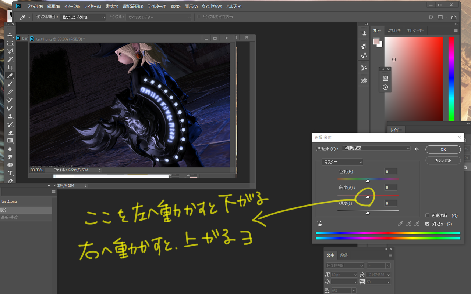Open the Creative Cloud Libraries panel icon
This screenshot has height=294, width=471.
(364, 81)
